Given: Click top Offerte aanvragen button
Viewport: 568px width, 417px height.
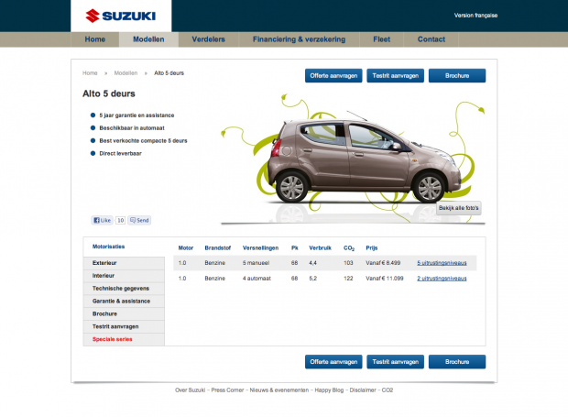Looking at the screenshot, I should point(333,76).
